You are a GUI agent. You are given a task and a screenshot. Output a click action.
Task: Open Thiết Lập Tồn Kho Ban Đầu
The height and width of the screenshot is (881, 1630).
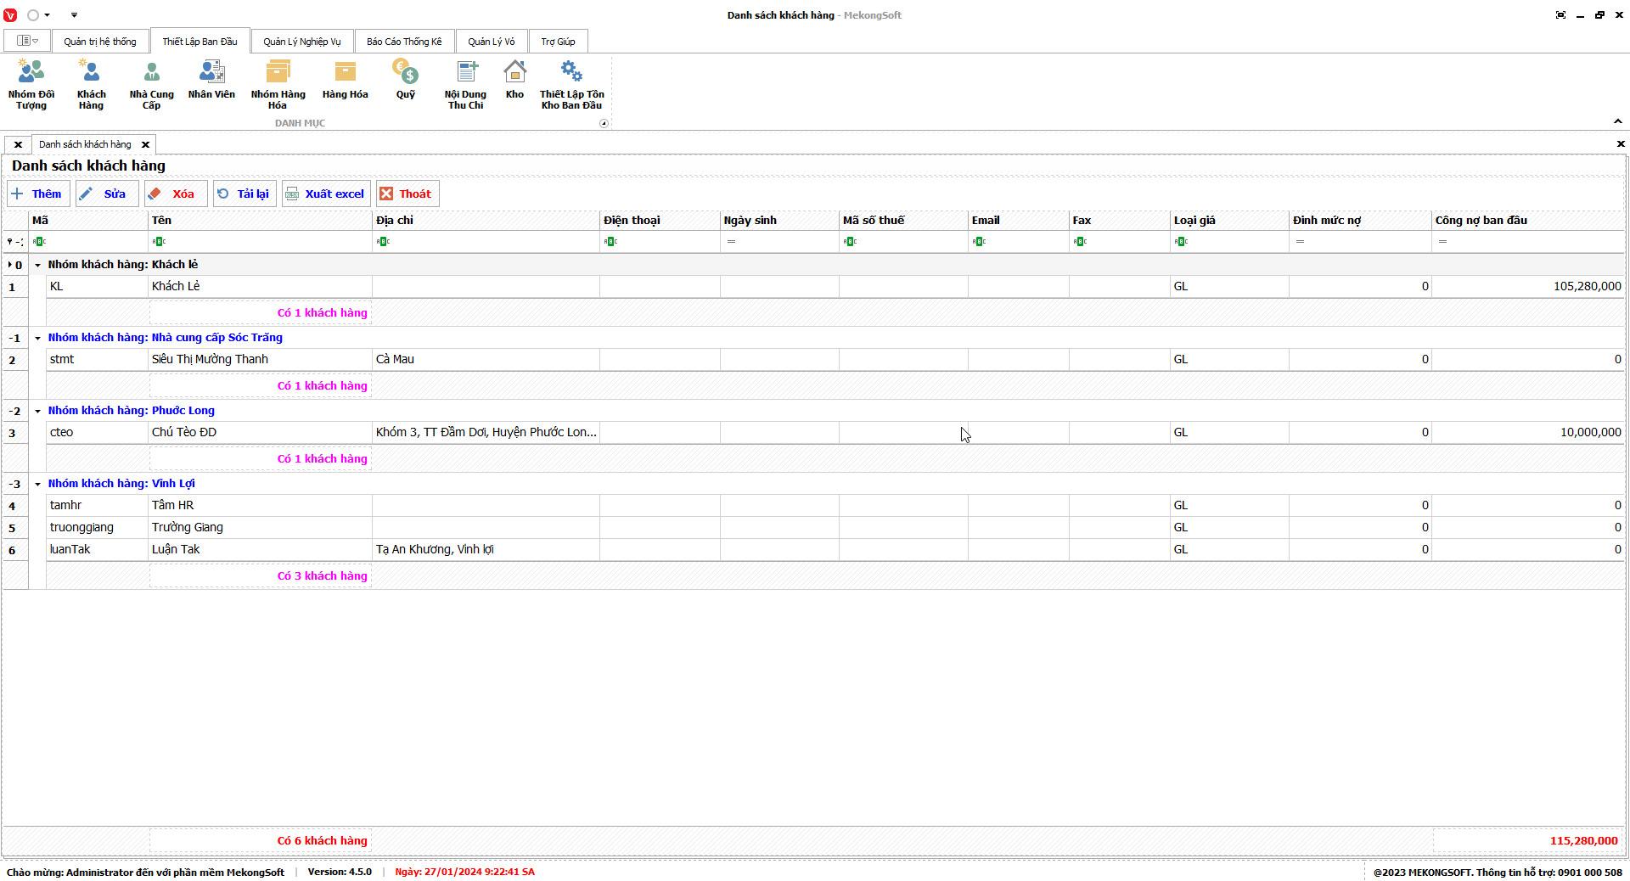pyautogui.click(x=571, y=85)
